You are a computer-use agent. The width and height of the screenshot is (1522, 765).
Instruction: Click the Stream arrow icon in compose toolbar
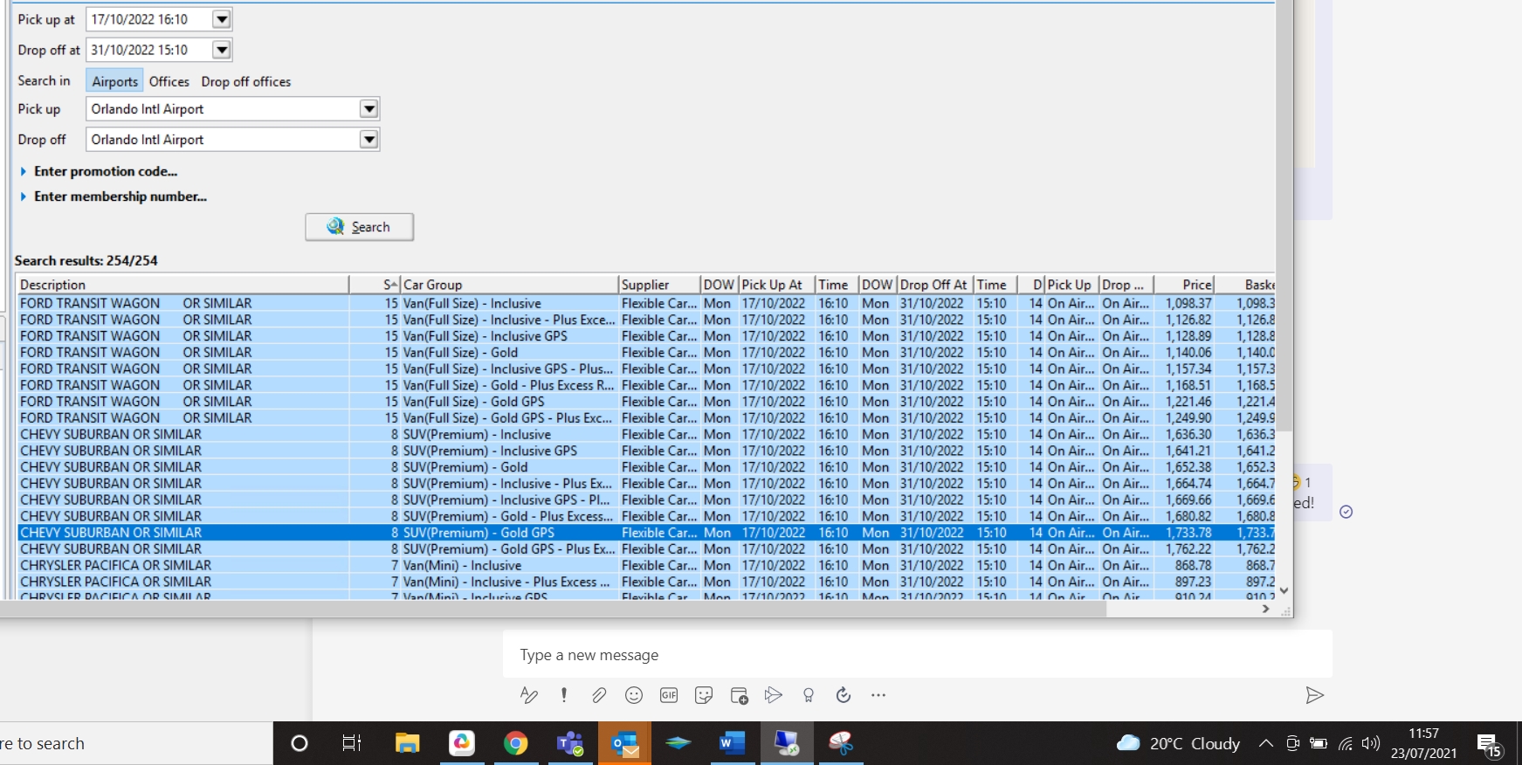[x=774, y=695]
